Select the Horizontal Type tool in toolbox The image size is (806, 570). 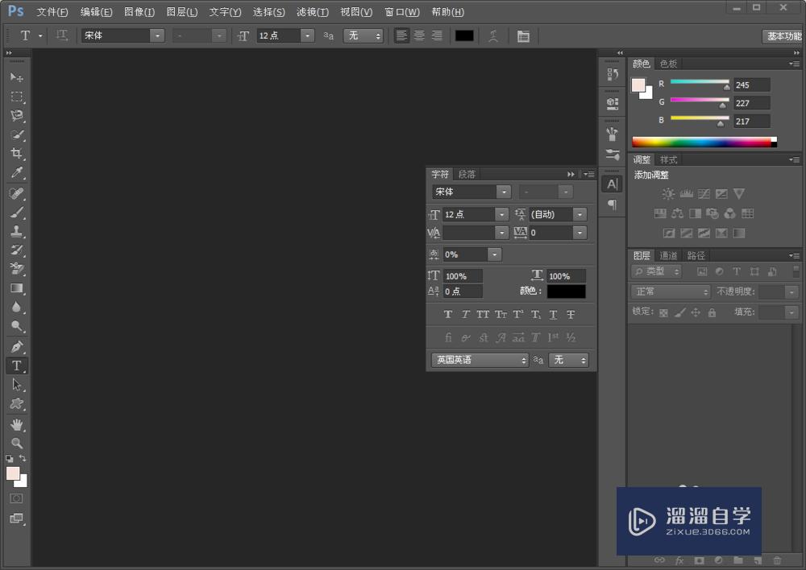coord(16,366)
